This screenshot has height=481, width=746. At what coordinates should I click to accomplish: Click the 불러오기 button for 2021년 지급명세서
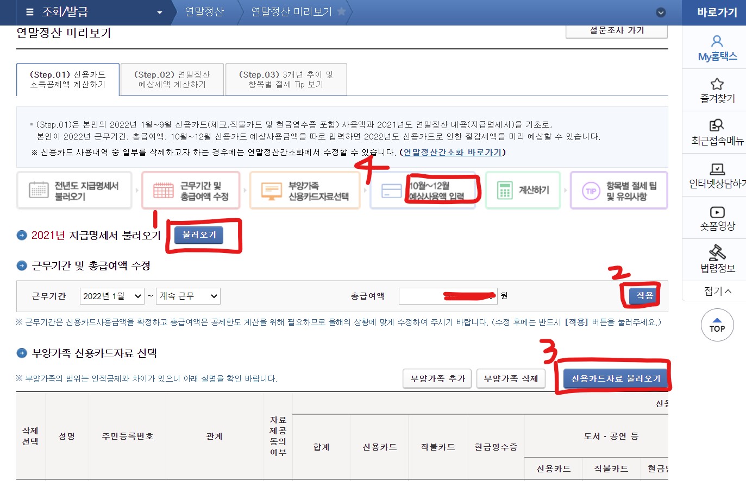199,235
